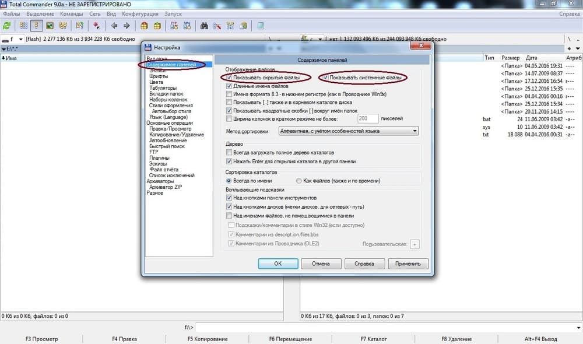Open the FTP connect icon

pos(174,26)
